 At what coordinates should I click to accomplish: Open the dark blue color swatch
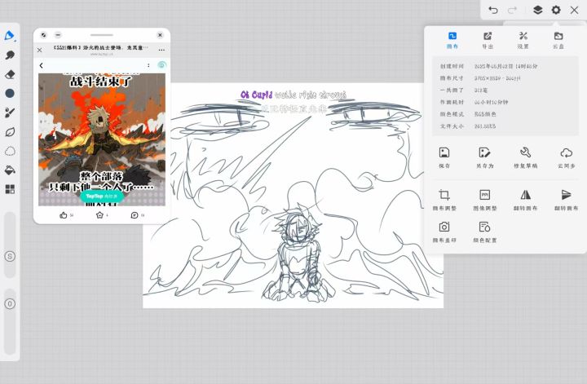[10, 93]
